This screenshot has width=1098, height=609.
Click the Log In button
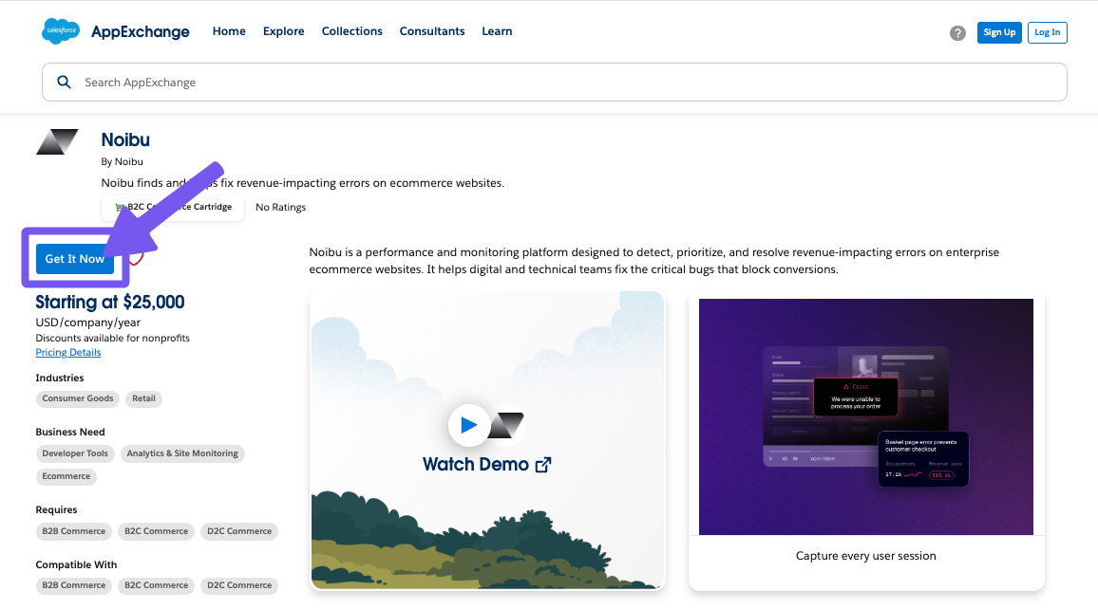pos(1047,32)
